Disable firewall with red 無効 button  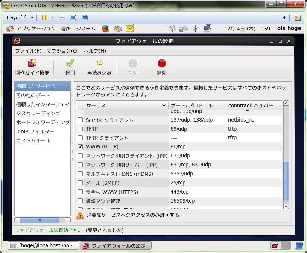coord(162,67)
